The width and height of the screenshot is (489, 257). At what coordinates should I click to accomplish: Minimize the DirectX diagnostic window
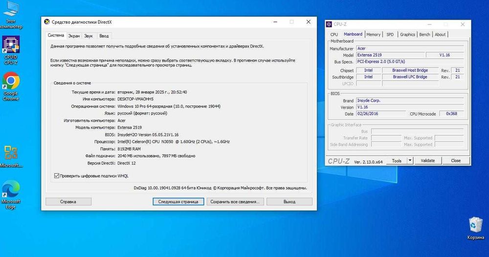[275, 22]
